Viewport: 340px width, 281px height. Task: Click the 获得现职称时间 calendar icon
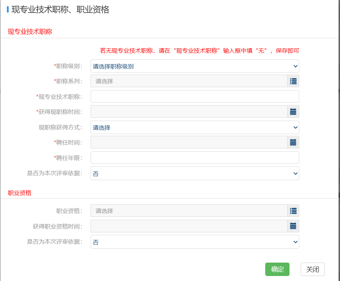pos(293,112)
